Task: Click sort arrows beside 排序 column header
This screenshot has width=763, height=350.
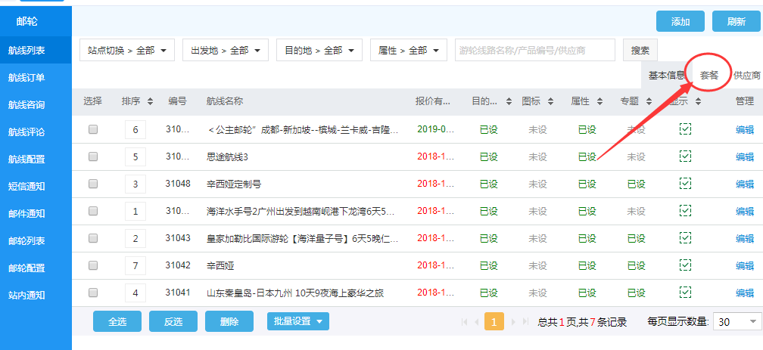Action: (150, 101)
